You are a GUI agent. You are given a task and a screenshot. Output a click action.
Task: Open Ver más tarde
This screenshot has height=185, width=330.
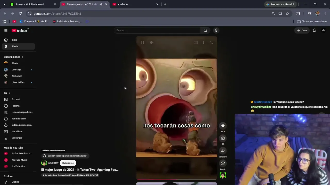18,119
